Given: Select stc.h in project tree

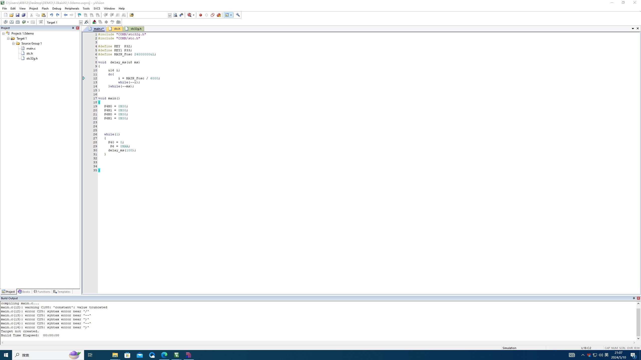Looking at the screenshot, I should click(x=30, y=53).
